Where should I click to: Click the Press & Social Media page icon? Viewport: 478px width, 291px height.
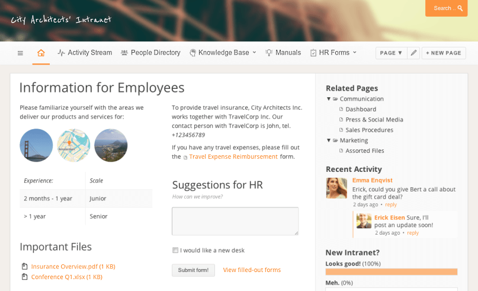(341, 119)
